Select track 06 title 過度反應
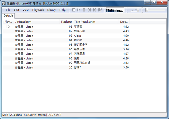The image size is (169, 119). 79,49
